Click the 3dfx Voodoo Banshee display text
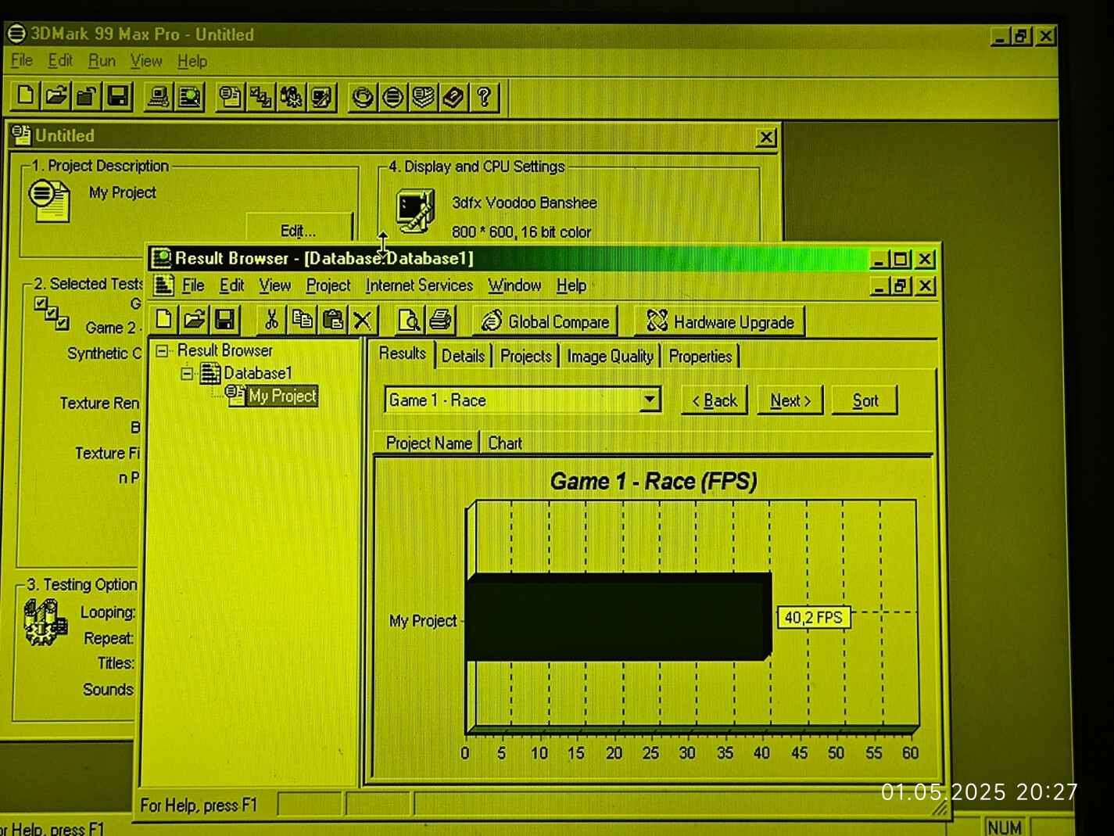 [525, 203]
